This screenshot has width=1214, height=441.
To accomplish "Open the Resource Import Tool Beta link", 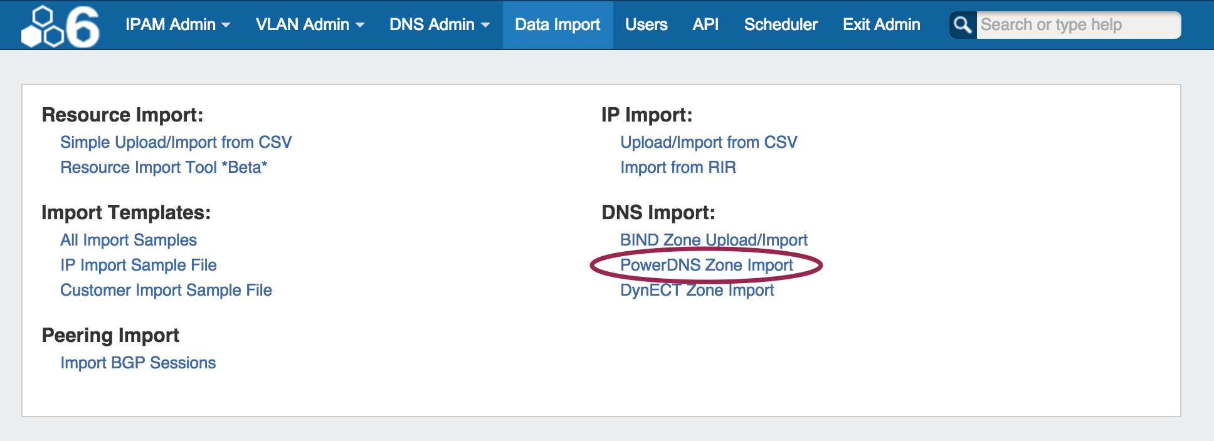I will tap(164, 167).
